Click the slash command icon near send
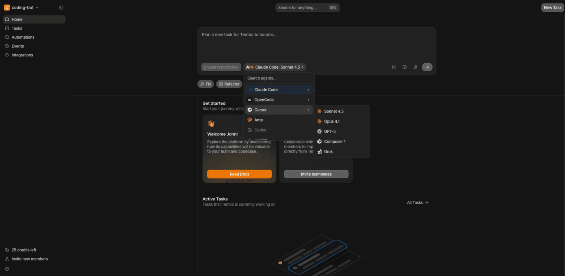Screen dimensions: 565x276 coord(404,67)
